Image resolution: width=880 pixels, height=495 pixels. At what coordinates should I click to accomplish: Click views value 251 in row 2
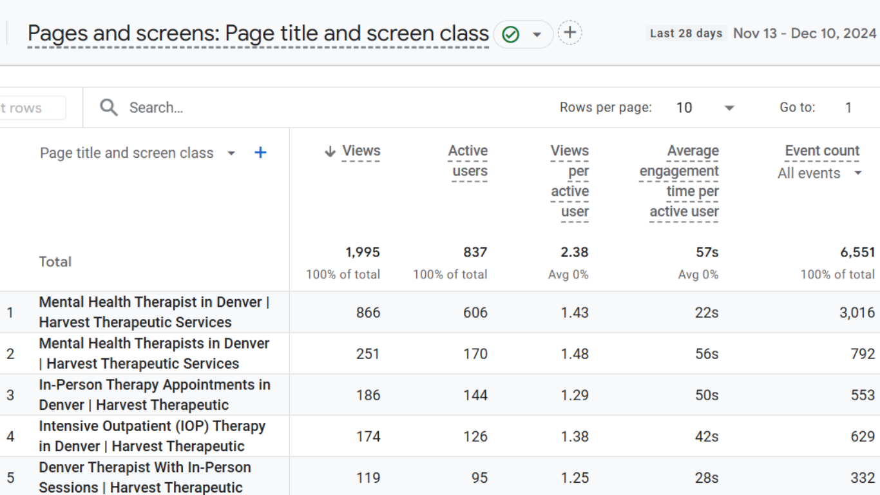[x=368, y=354]
